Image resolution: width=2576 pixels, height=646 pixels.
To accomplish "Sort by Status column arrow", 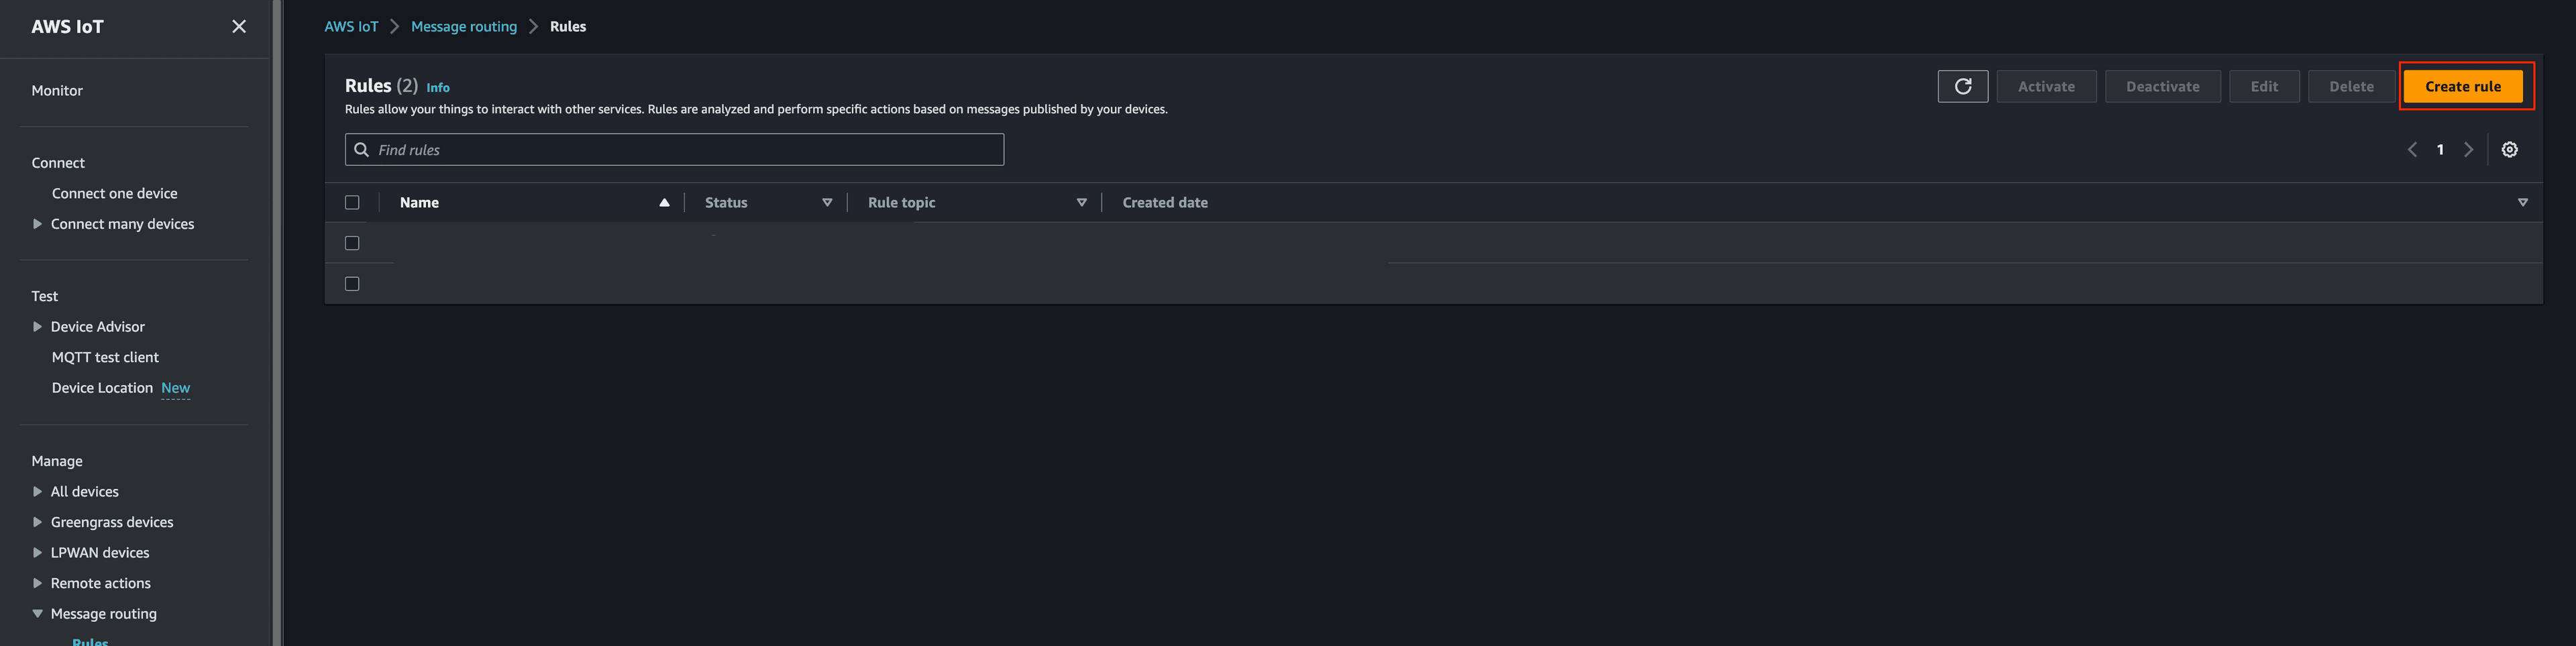I will (x=827, y=202).
